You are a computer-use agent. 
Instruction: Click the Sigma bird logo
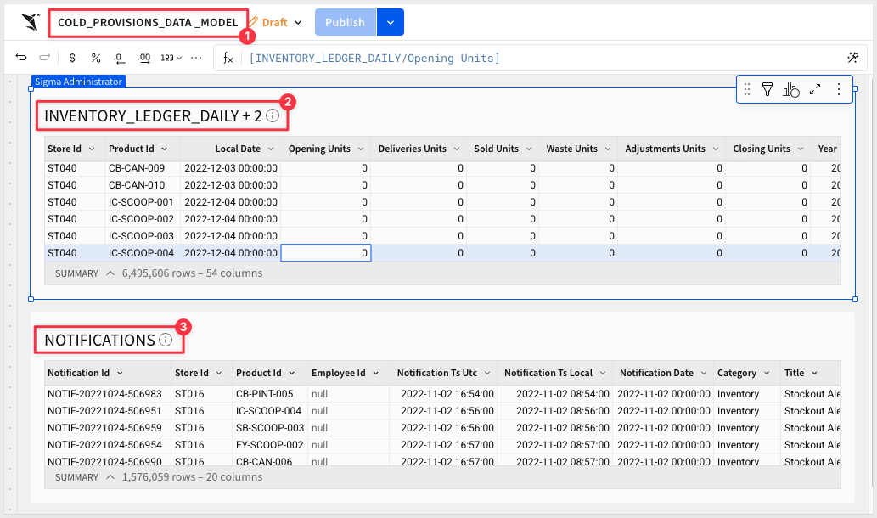click(x=31, y=22)
